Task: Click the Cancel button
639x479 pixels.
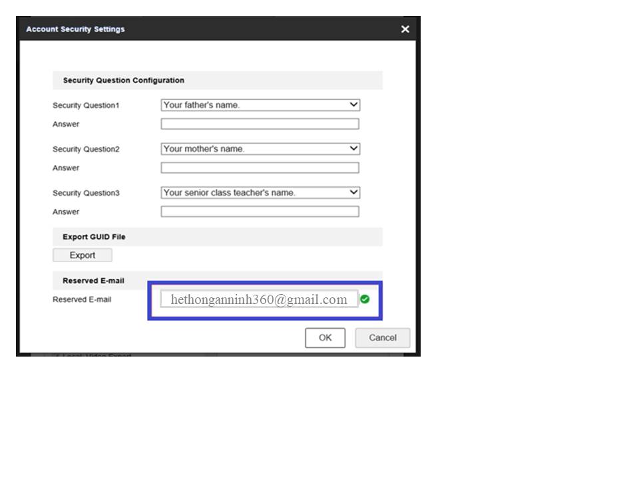Action: tap(382, 338)
